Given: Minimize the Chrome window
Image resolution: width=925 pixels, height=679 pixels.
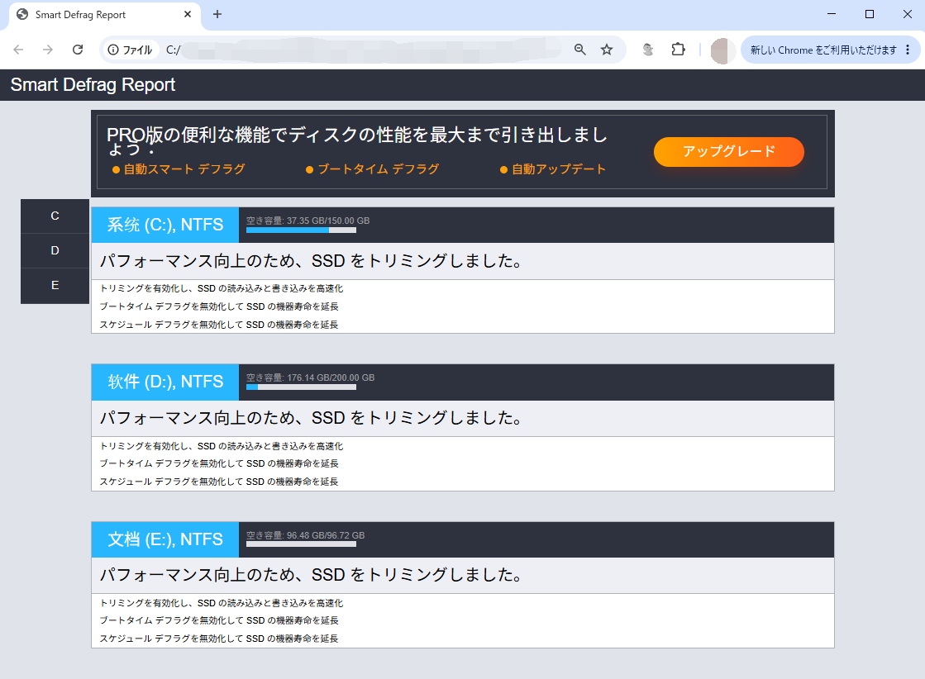Looking at the screenshot, I should click(x=832, y=14).
